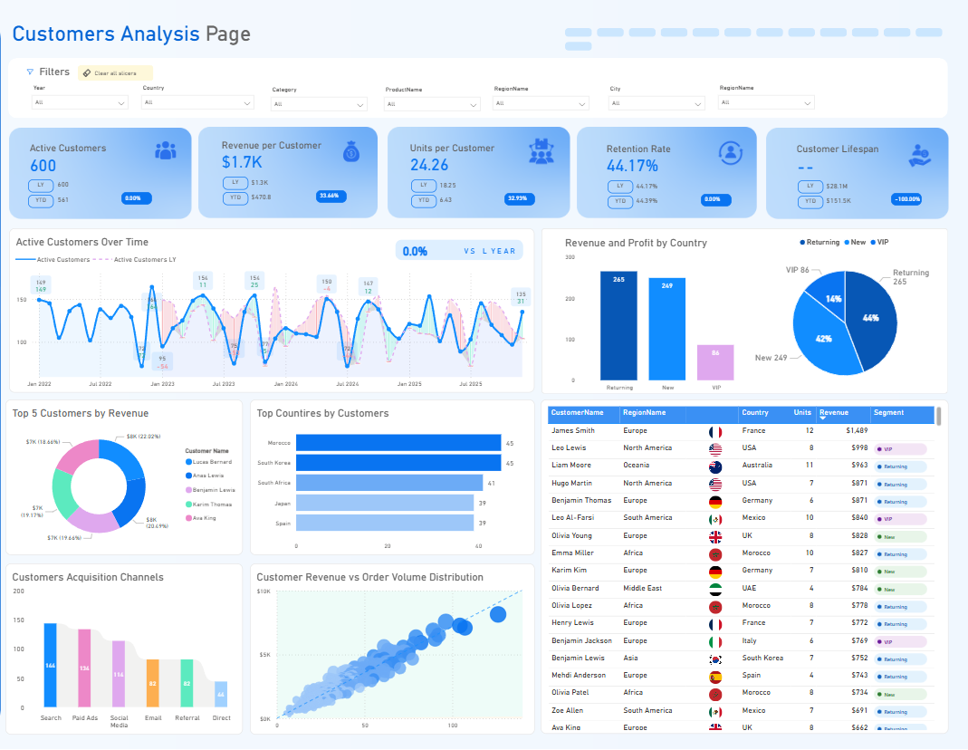The height and width of the screenshot is (750, 968).
Task: Click the Active Customers people group icon
Action: (166, 150)
